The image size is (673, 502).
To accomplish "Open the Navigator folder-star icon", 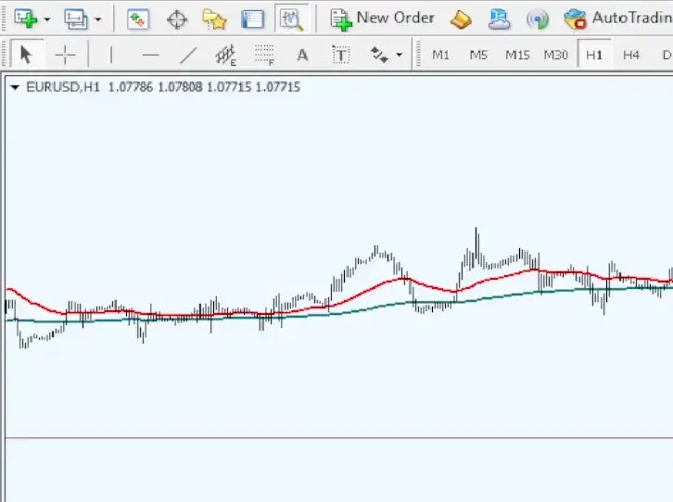I will (214, 19).
